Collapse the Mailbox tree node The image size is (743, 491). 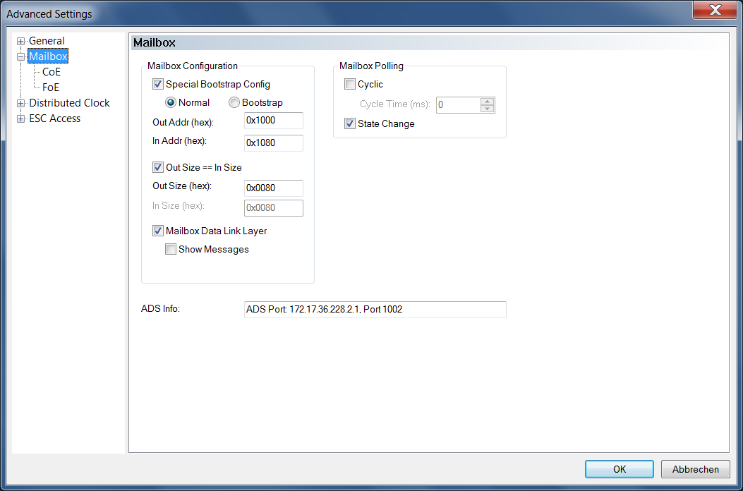(20, 57)
